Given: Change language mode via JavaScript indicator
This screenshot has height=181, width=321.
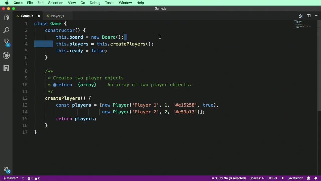Looking at the screenshot, I should [x=295, y=178].
